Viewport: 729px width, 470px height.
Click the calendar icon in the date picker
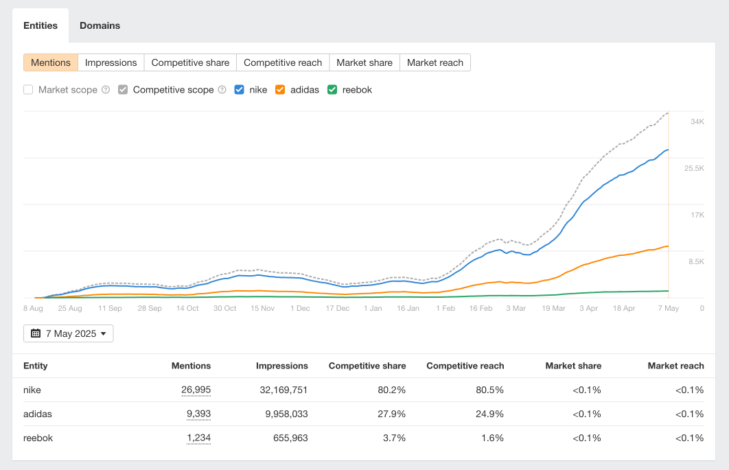tap(36, 333)
